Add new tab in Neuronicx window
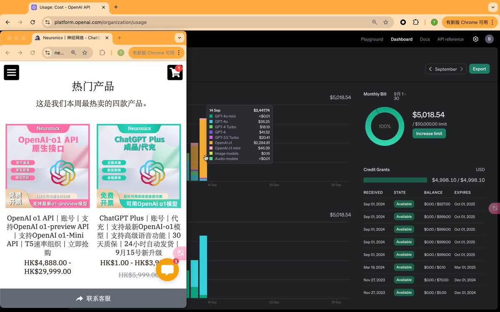Viewport: 500px width, 312px height. coord(120,38)
